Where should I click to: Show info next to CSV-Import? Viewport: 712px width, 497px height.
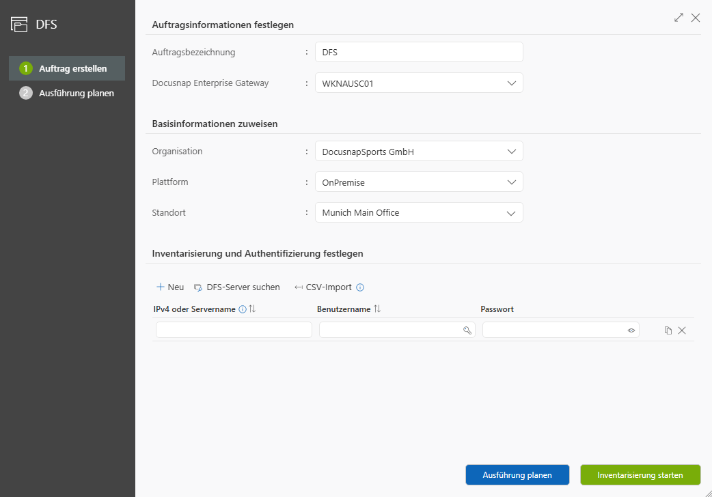point(360,287)
